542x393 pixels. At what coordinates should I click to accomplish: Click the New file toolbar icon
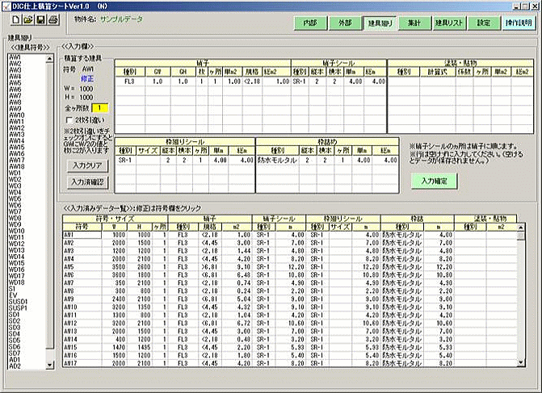pyautogui.click(x=15, y=19)
